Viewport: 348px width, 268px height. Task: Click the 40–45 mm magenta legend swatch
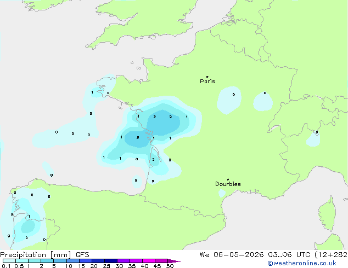(149, 261)
